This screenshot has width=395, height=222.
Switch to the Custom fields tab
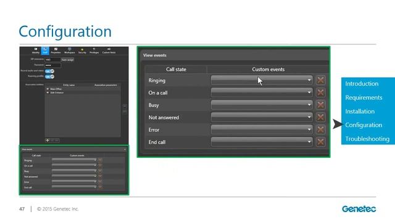click(x=109, y=51)
